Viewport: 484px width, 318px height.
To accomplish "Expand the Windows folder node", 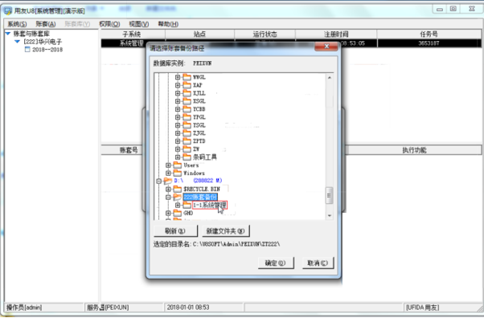I will (168, 173).
